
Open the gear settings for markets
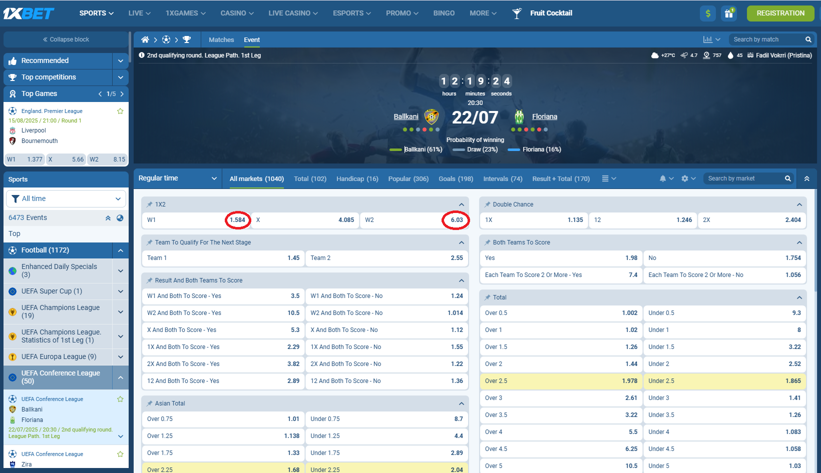click(685, 178)
